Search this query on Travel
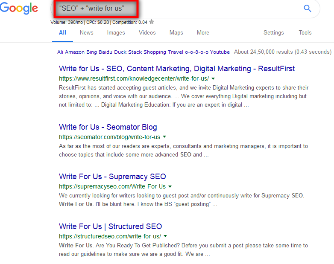The height and width of the screenshot is (264, 334). tap(175, 52)
